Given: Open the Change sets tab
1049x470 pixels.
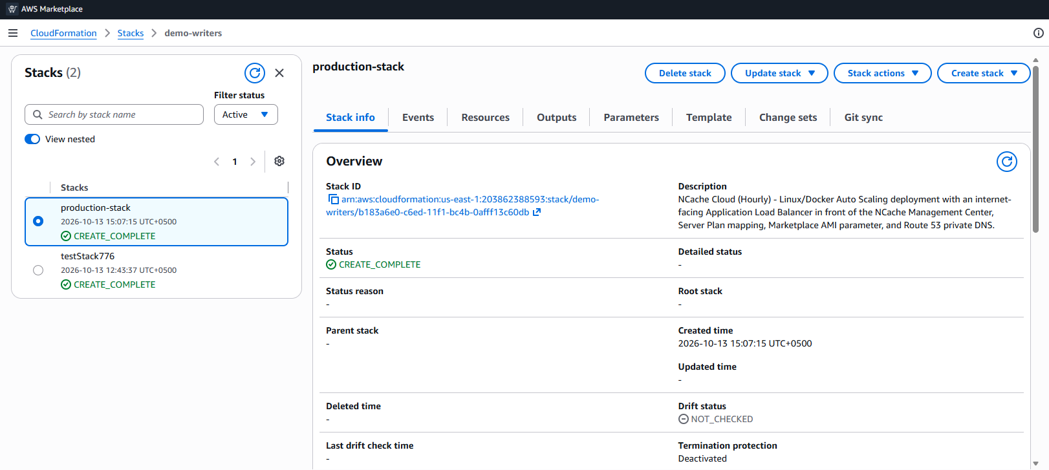Looking at the screenshot, I should pos(788,118).
